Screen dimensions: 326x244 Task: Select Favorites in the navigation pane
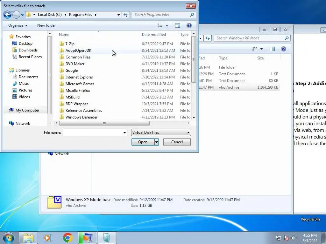pos(20,37)
